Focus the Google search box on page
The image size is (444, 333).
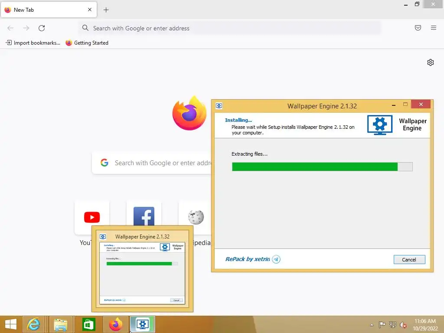pyautogui.click(x=152, y=163)
